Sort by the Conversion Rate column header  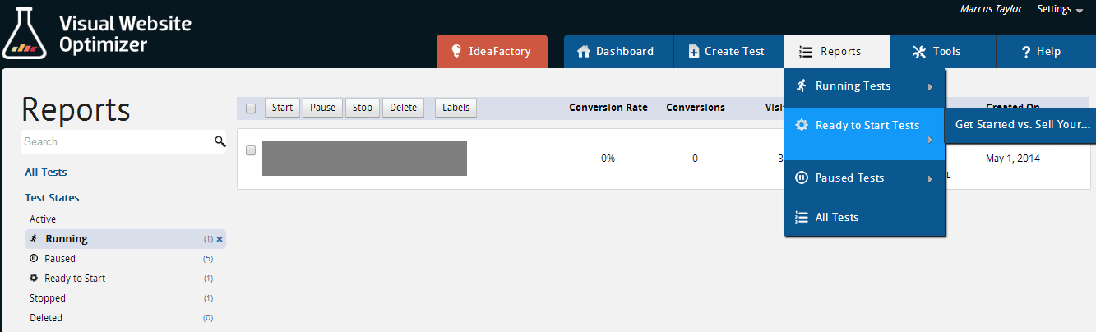[608, 108]
